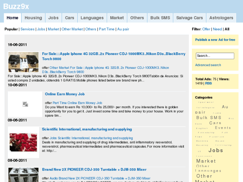Click the Apartment tag in Categories
243x182 pixels.
tap(206, 102)
